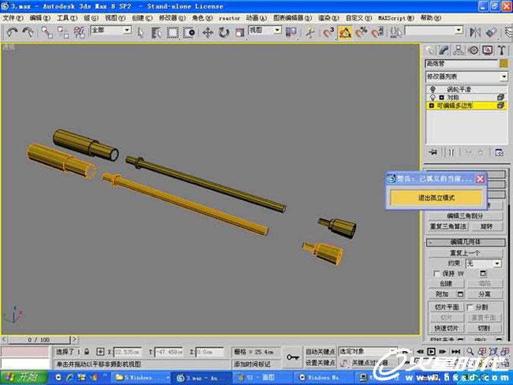Open the Select by Name dialog icon
Screen dimensions: 513x385
pos(156,32)
